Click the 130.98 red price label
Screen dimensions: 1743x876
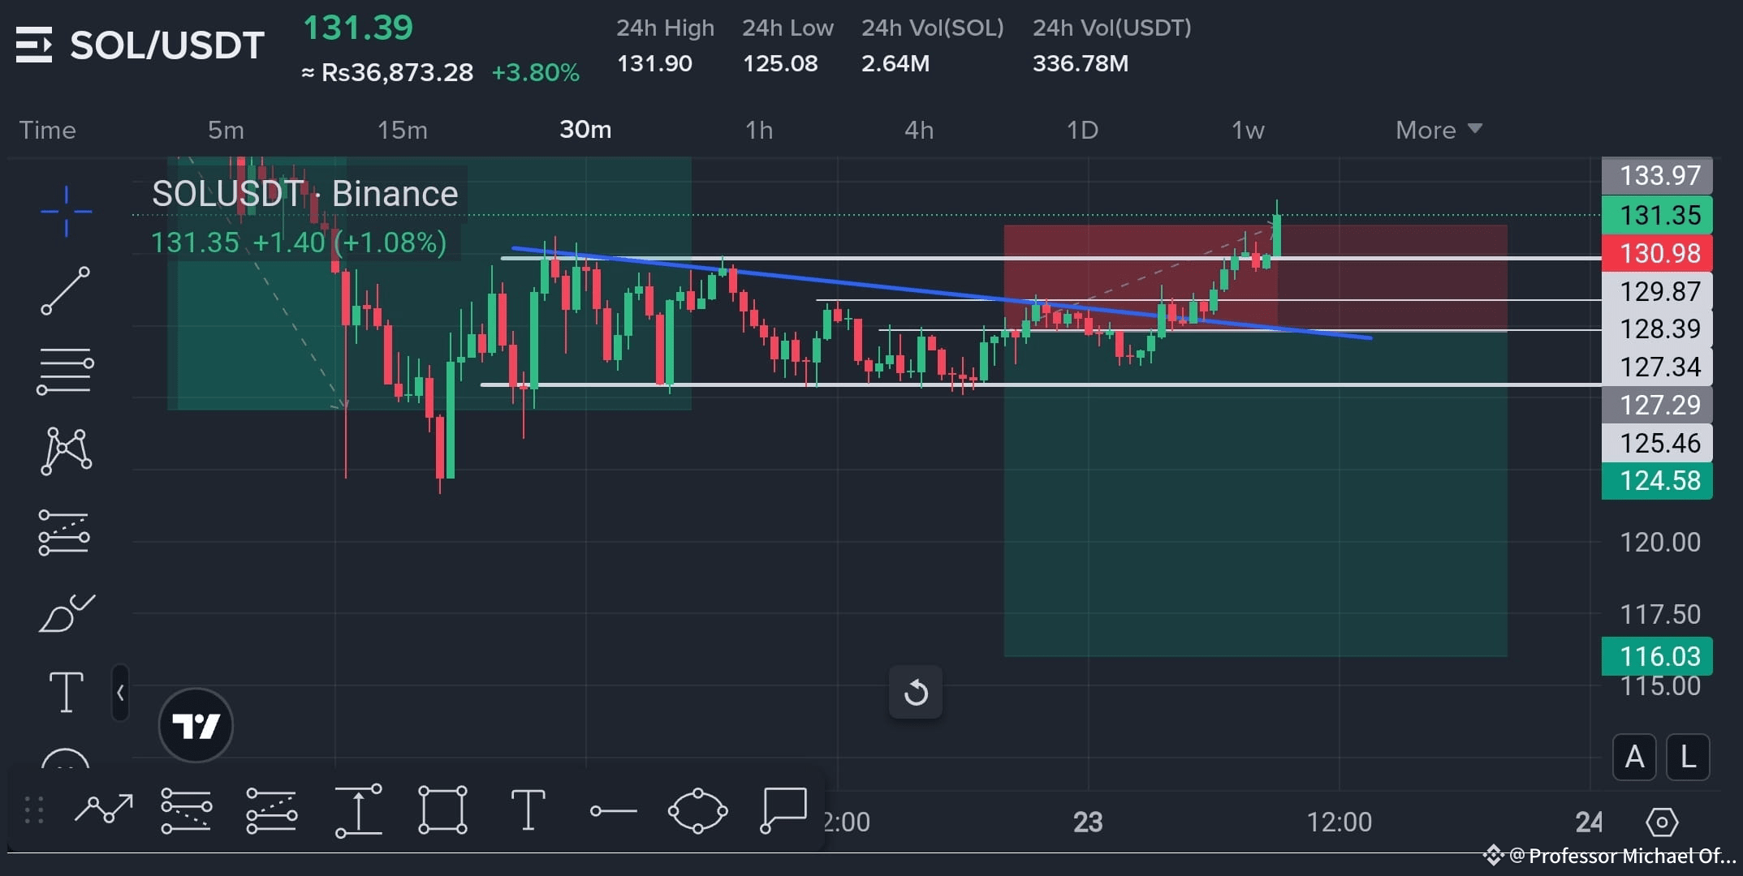click(x=1657, y=253)
